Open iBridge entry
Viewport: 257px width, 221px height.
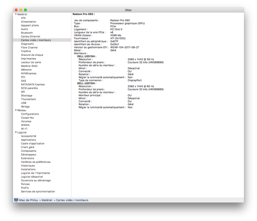click(25, 106)
